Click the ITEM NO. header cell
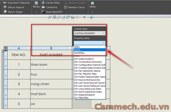Screen dimensions: 171x112 tap(19, 55)
